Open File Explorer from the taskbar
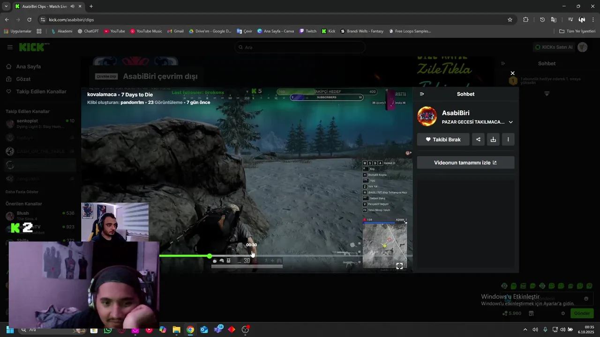 click(176, 330)
